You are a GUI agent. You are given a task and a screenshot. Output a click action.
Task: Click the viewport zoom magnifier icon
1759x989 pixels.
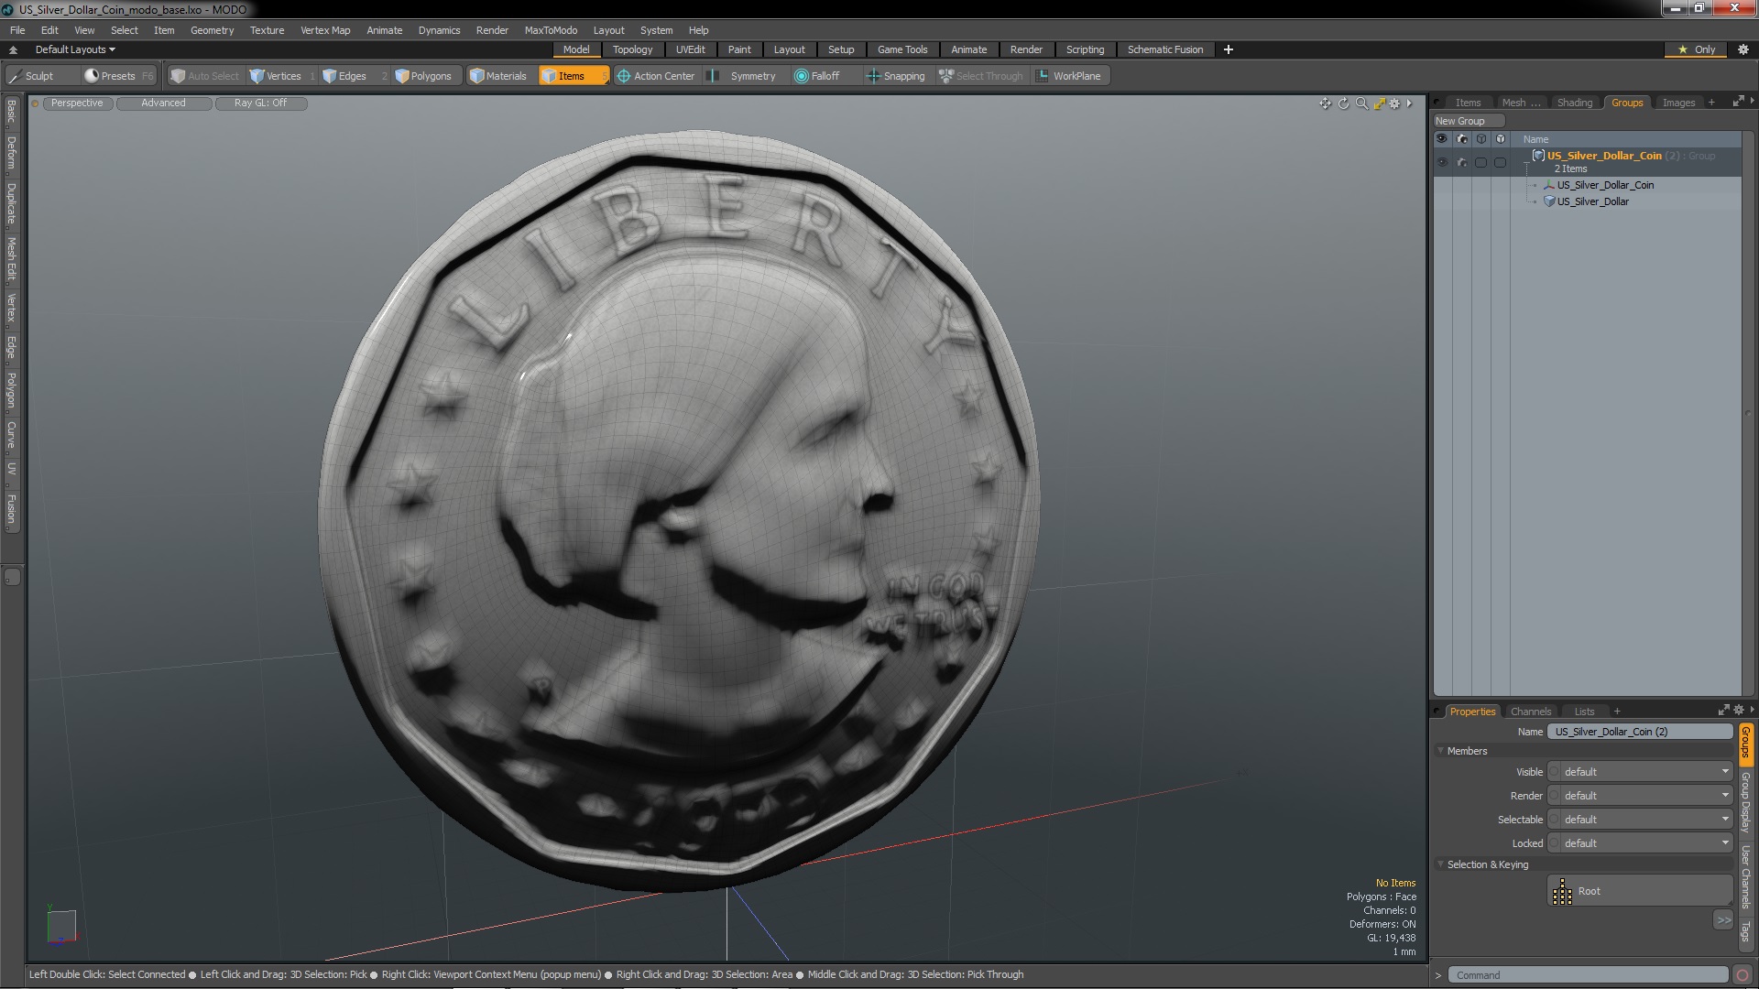pos(1361,103)
